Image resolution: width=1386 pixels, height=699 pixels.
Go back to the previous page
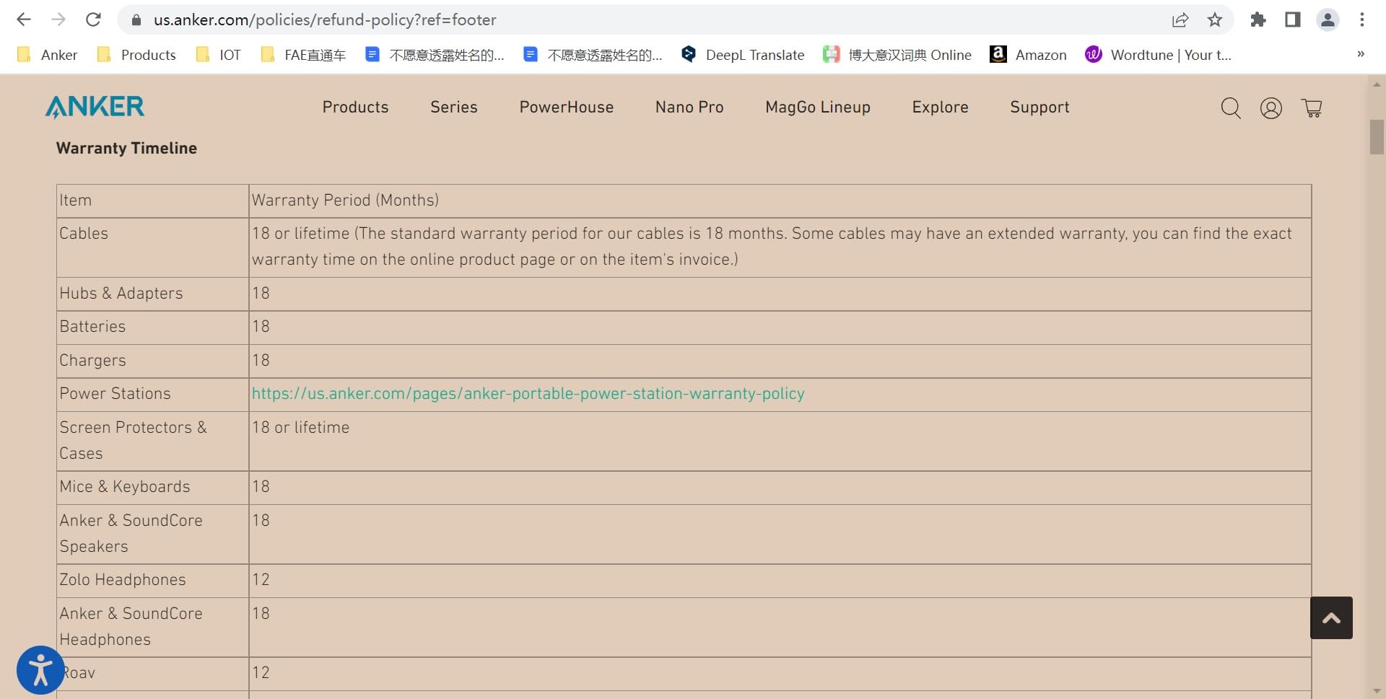click(24, 19)
